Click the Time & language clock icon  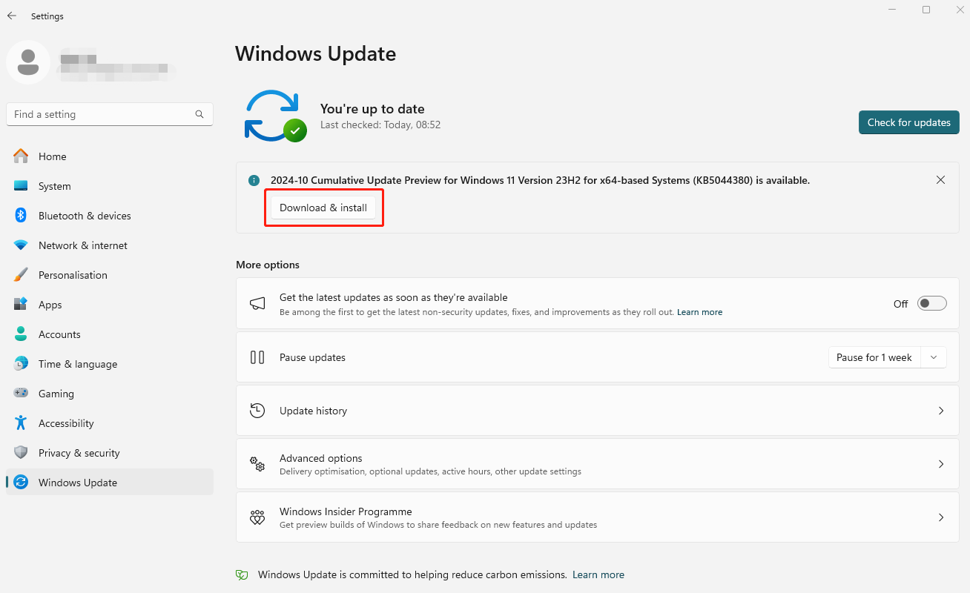click(x=21, y=364)
